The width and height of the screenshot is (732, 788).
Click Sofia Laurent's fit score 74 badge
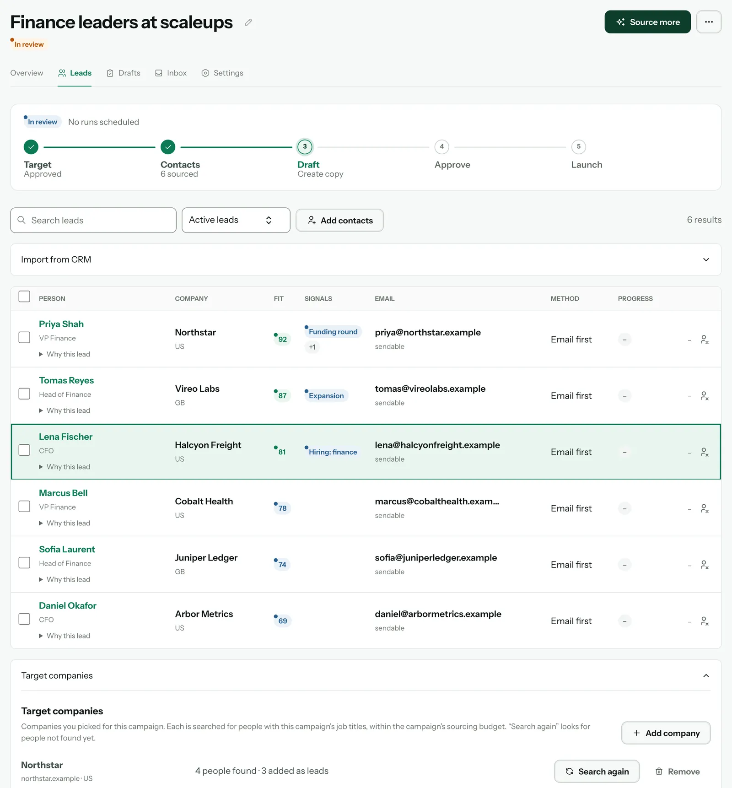point(282,564)
